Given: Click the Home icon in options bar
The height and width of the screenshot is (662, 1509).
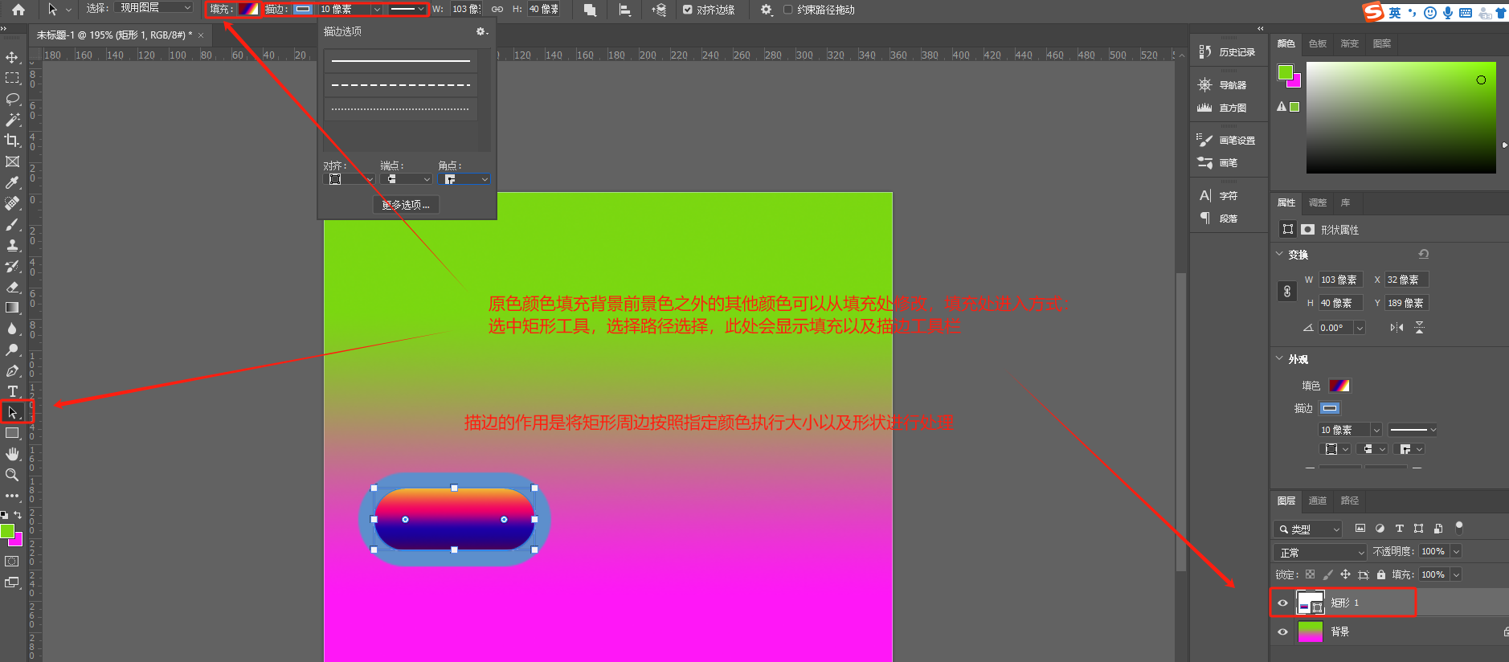Looking at the screenshot, I should coord(18,10).
